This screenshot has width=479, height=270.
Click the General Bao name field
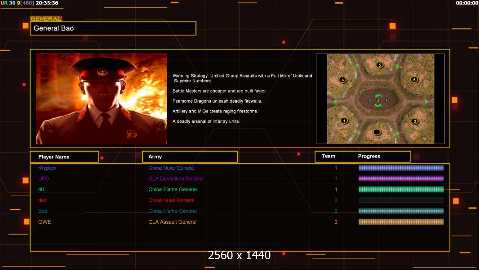(x=113, y=28)
